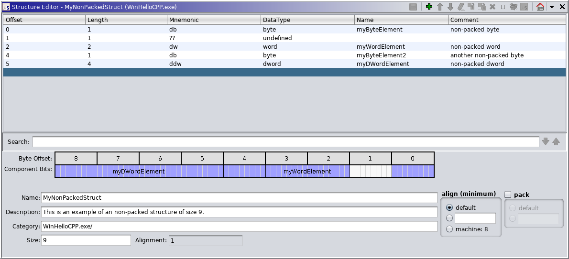Click the unpackage component box icon
The image size is (569, 259).
(514, 7)
